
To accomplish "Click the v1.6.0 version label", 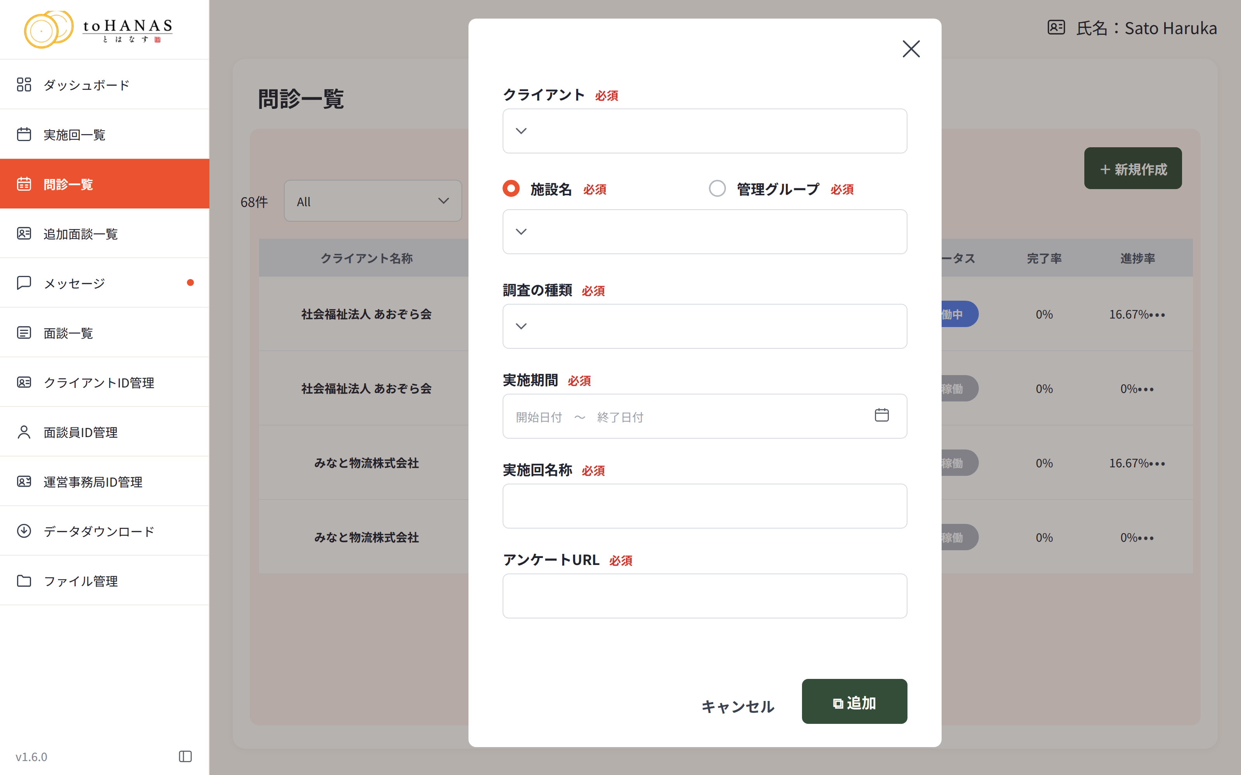I will coord(31,757).
